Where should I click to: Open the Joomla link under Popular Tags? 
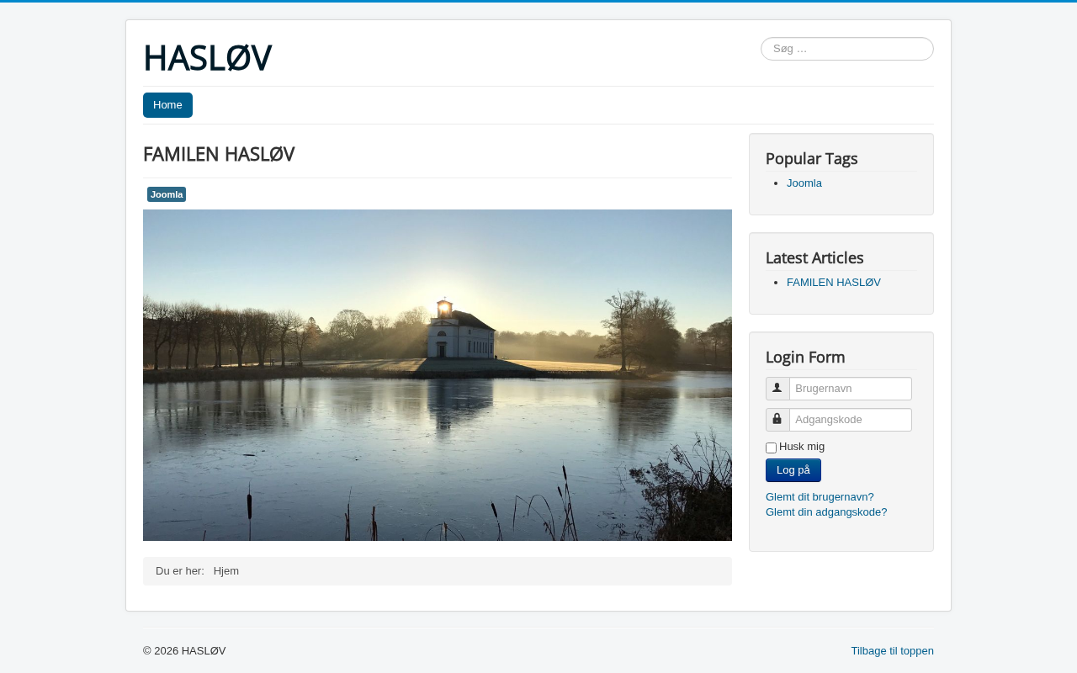coord(804,183)
